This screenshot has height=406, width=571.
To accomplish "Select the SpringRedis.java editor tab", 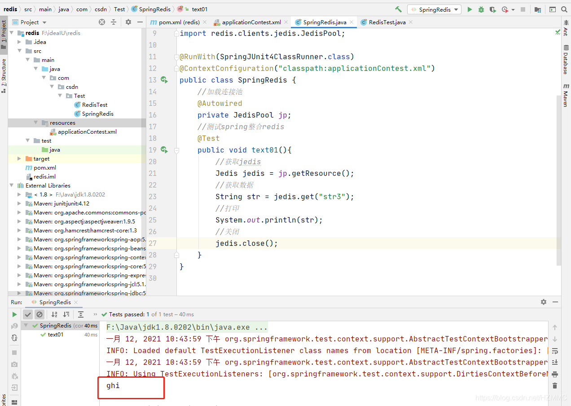I will pyautogui.click(x=324, y=22).
